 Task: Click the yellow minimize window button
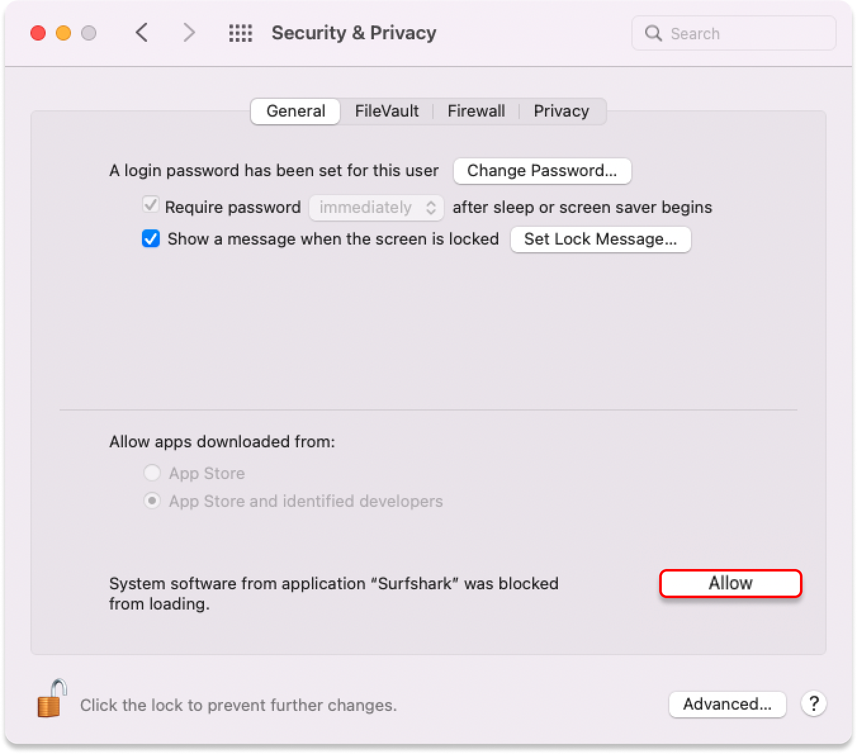click(63, 33)
